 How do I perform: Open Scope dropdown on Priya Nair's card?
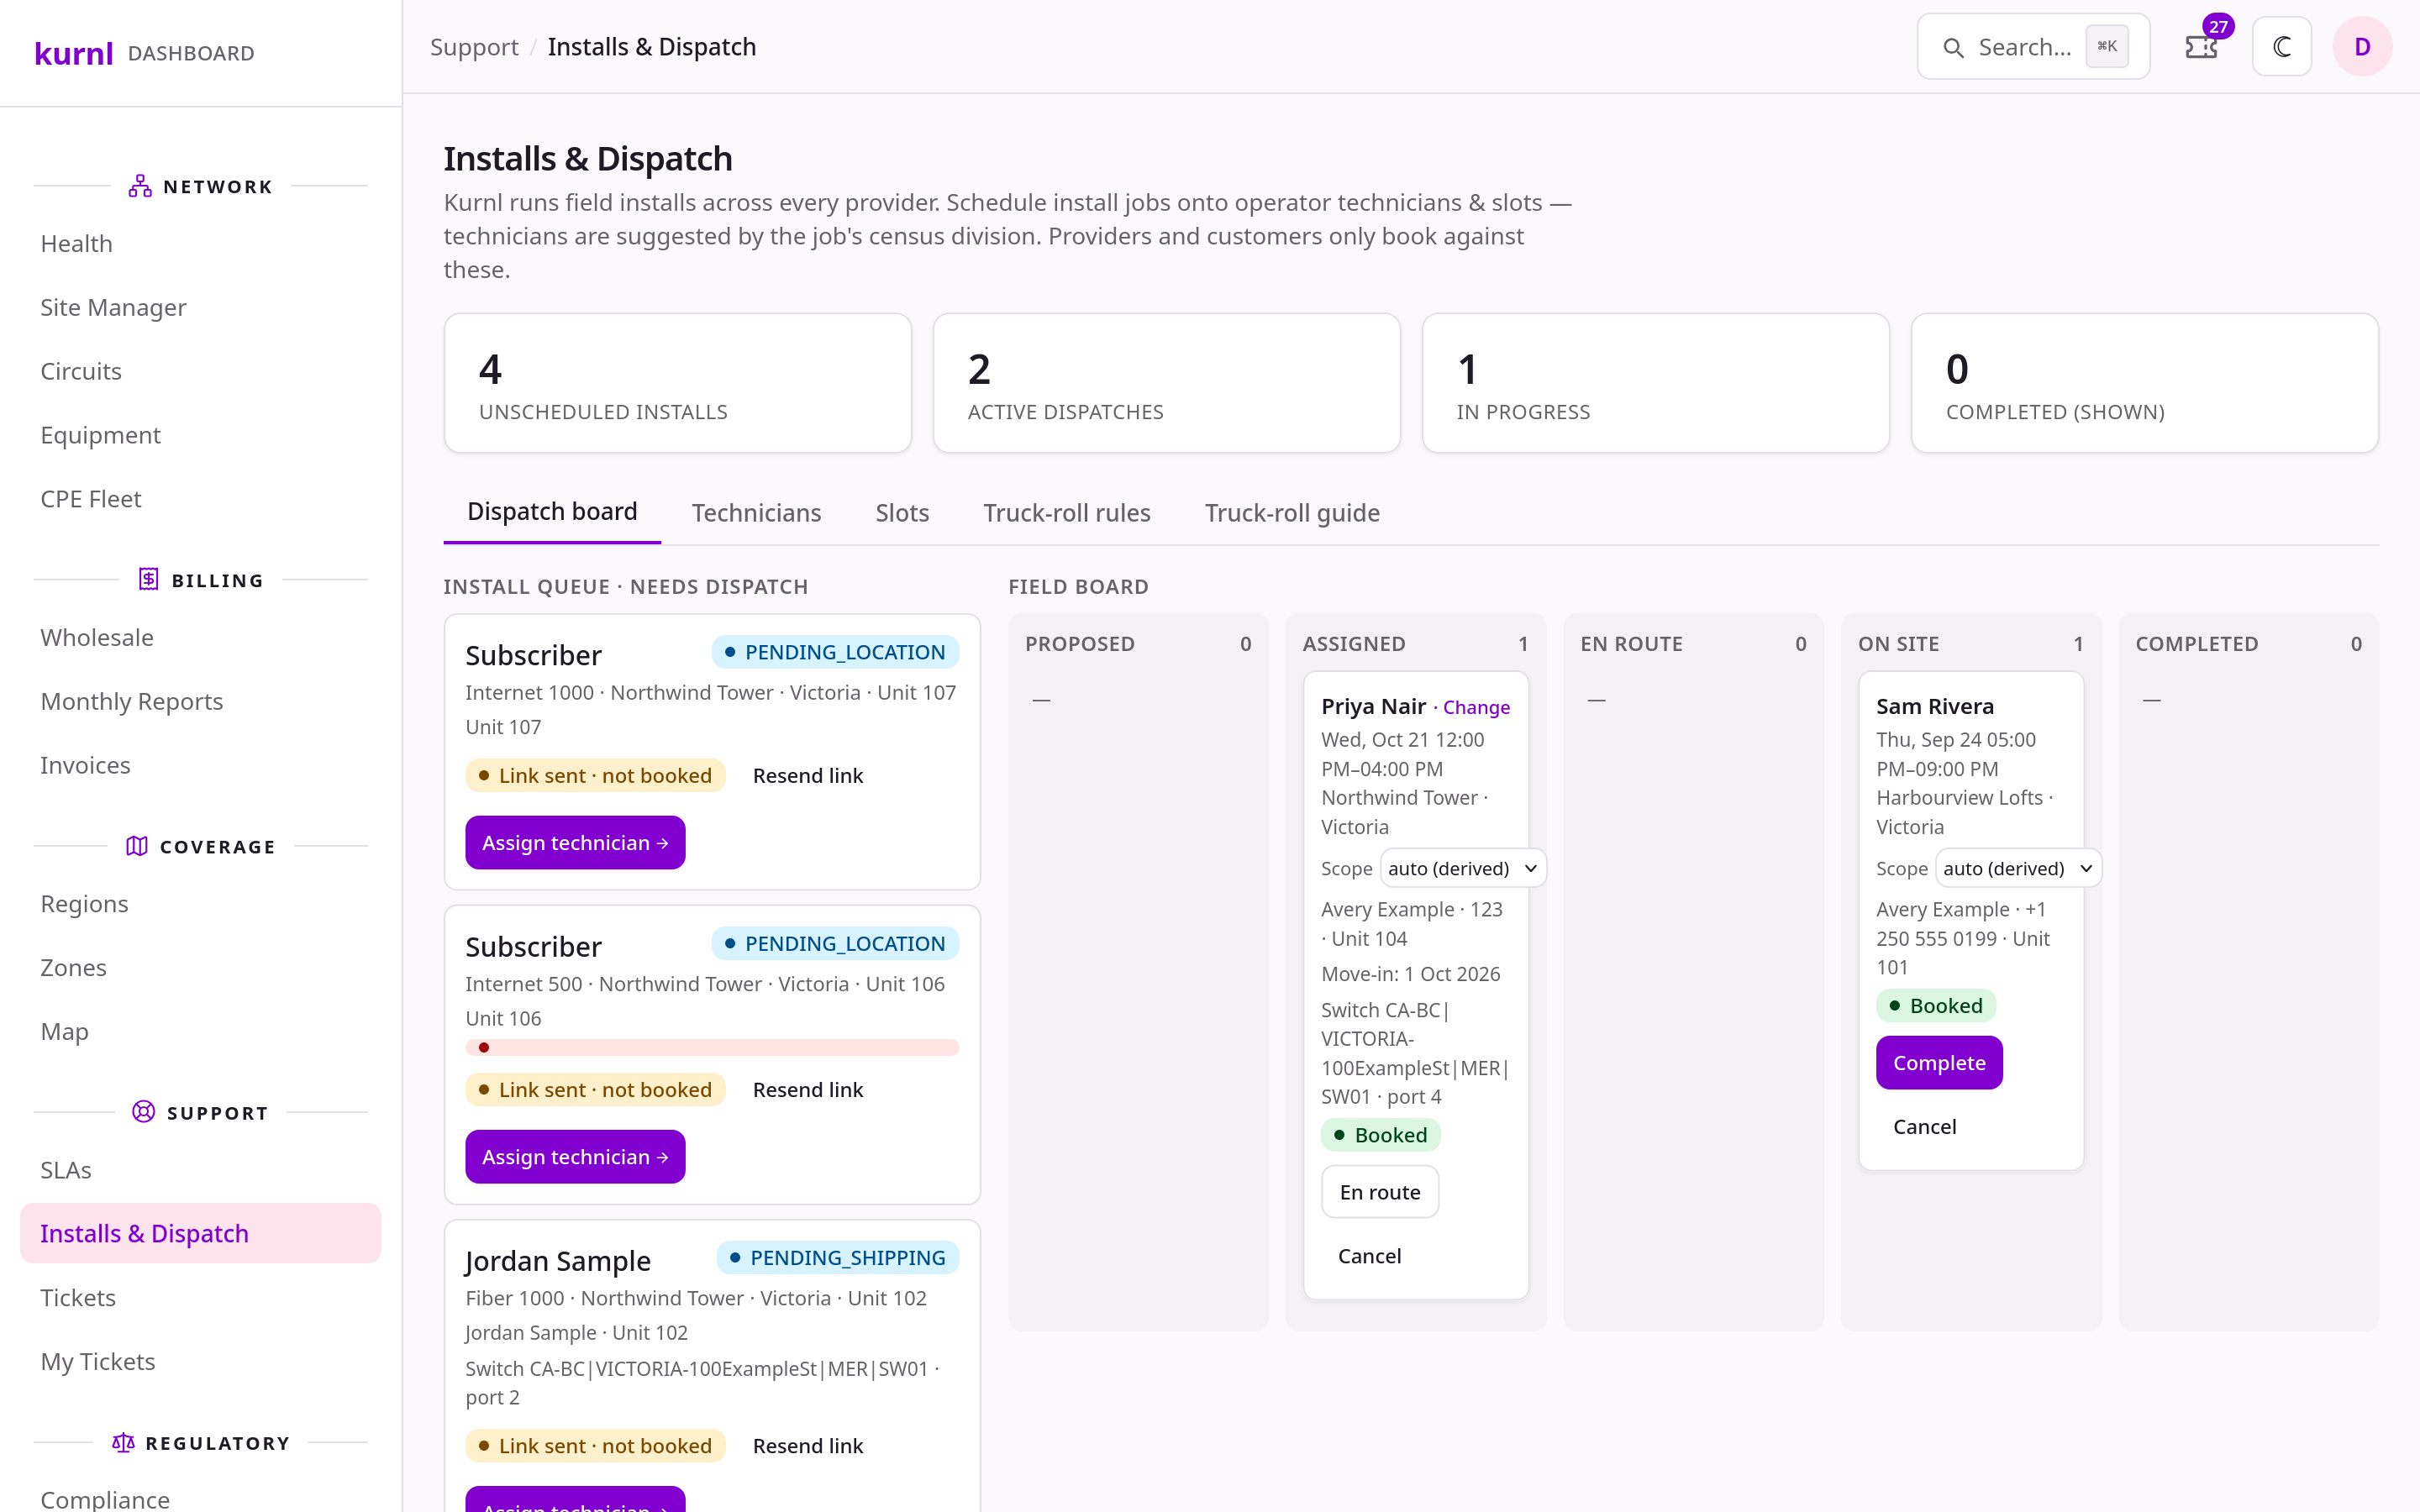(1462, 868)
